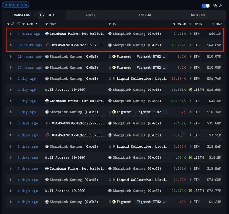
Task: Select the TRANSFERS tab
Action: [21, 15]
